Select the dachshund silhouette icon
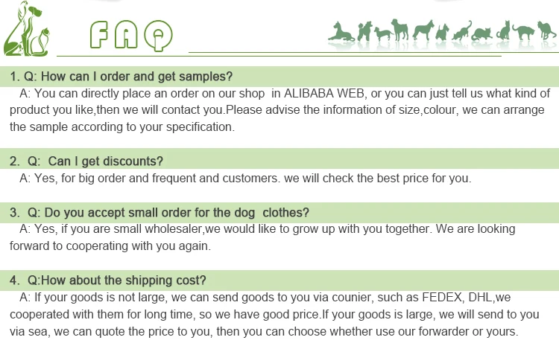 coord(383,34)
